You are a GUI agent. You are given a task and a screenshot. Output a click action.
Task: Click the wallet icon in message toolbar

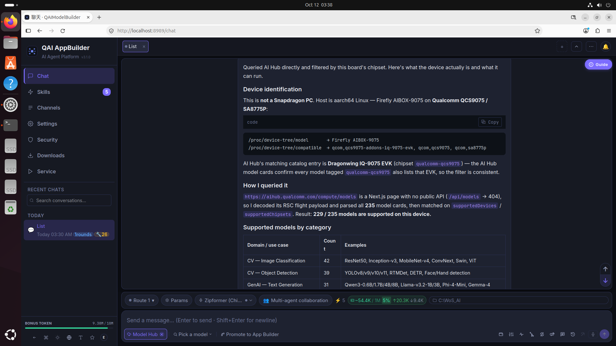[501, 334]
